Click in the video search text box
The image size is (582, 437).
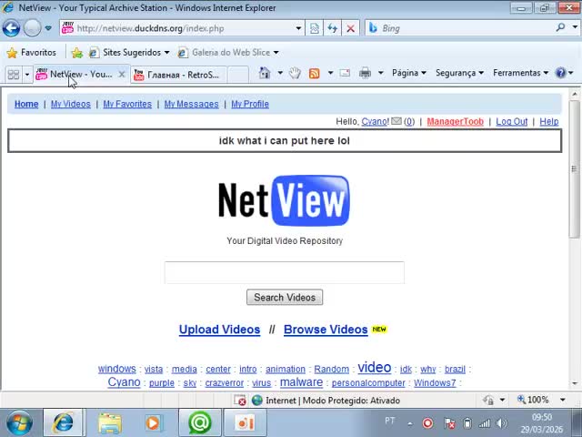click(x=284, y=272)
